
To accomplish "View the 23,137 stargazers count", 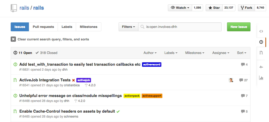I will coord(229,8).
